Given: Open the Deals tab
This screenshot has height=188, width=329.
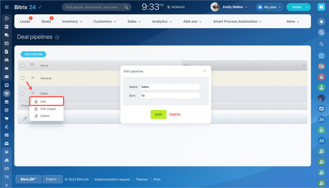Looking at the screenshot, I should pos(46,22).
